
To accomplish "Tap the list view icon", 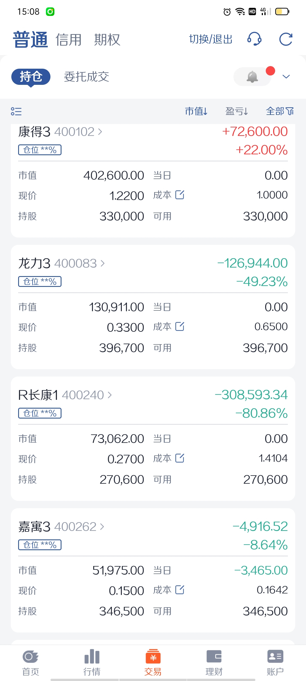I will click(x=16, y=111).
